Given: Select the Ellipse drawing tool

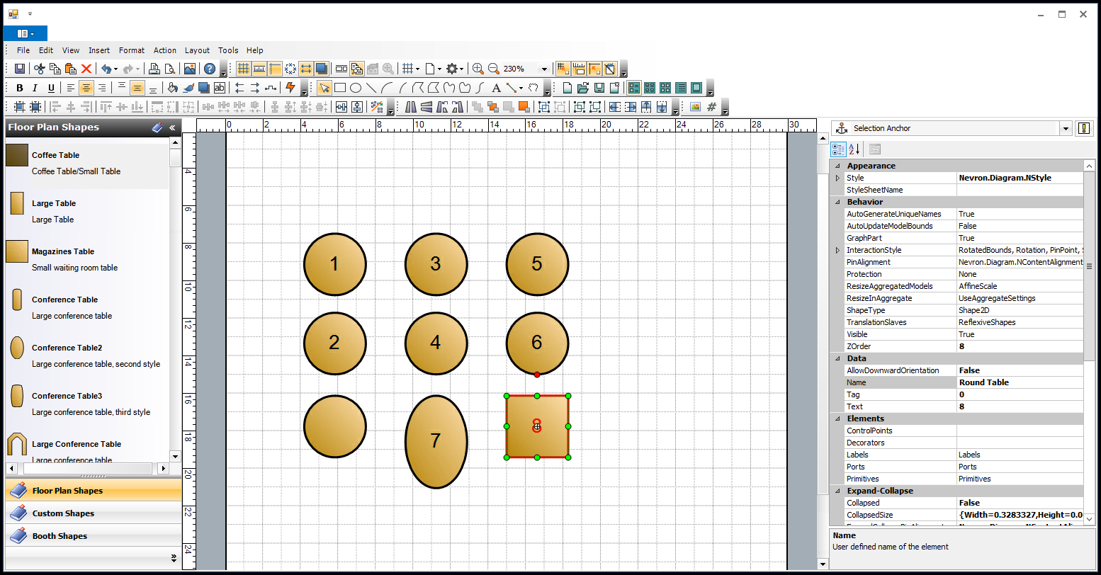Looking at the screenshot, I should (356, 88).
